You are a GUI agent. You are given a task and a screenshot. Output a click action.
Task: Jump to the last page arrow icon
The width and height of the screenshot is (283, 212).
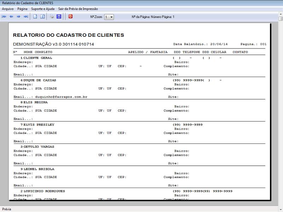pyautogui.click(x=26, y=17)
